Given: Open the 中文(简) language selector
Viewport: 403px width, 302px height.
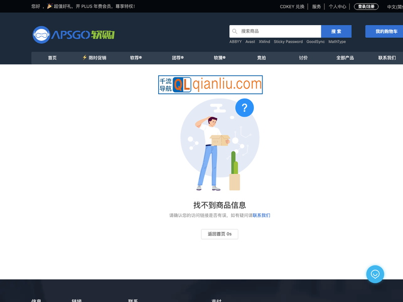Looking at the screenshot, I should coord(395,7).
